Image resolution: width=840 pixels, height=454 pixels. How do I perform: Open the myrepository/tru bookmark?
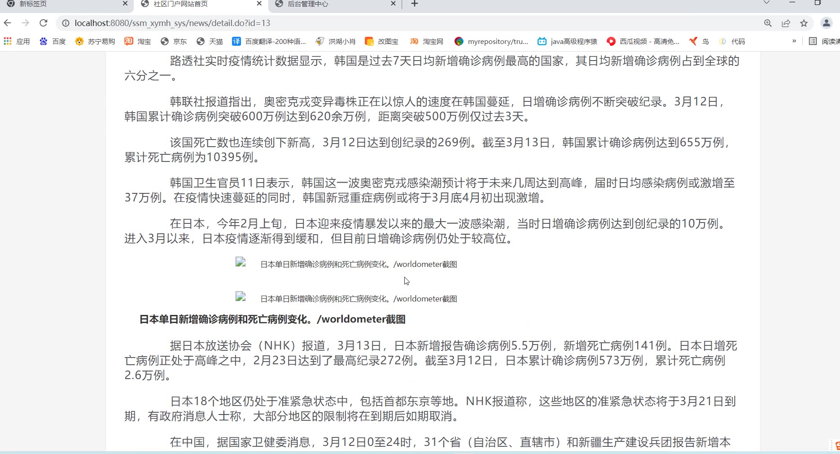click(491, 41)
